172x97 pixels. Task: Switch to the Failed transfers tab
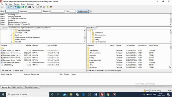click(x=17, y=87)
